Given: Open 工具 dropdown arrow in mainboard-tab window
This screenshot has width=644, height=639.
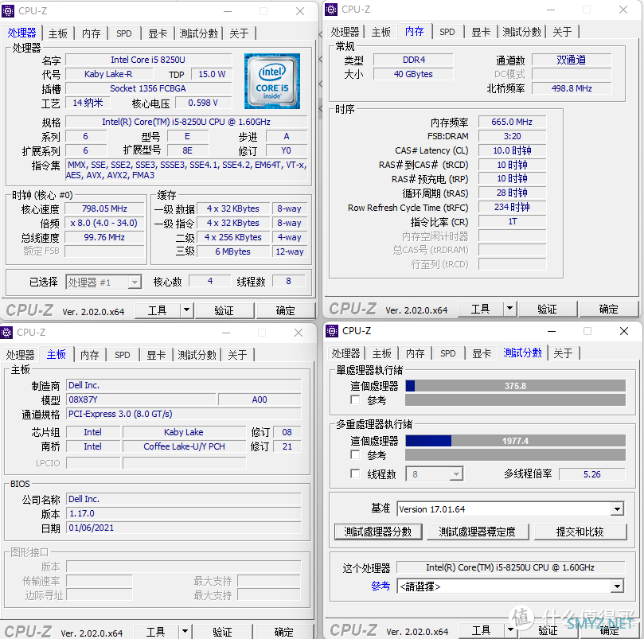Looking at the screenshot, I should click(x=185, y=631).
